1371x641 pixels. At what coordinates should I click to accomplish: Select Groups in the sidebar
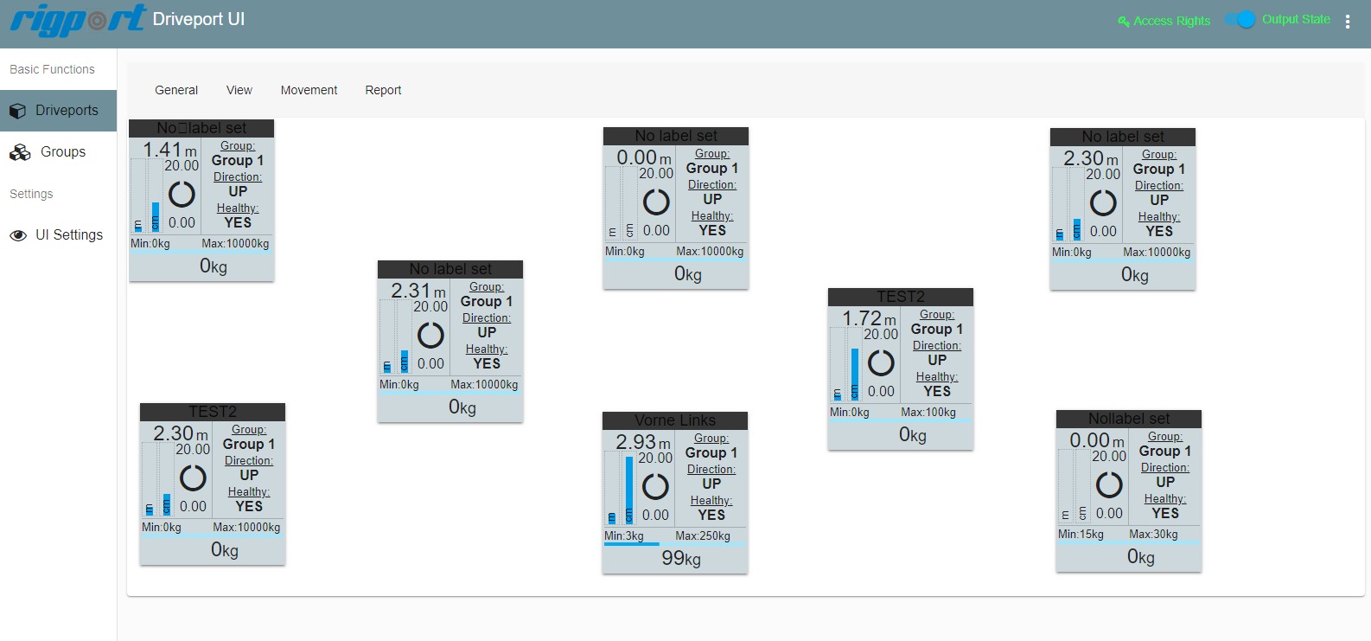click(63, 152)
